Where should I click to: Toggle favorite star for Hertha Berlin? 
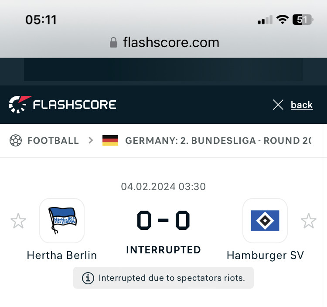coord(18,221)
